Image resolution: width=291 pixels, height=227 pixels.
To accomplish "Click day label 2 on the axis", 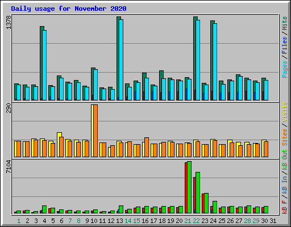I will pyautogui.click(x=27, y=221).
